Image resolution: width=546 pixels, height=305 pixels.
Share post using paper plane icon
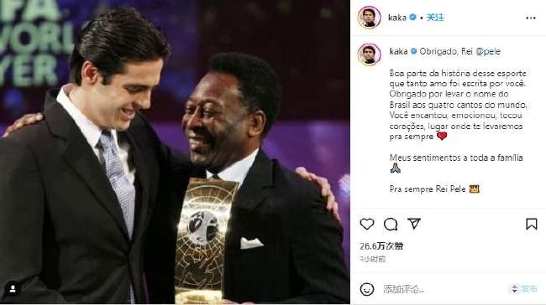pyautogui.click(x=414, y=224)
